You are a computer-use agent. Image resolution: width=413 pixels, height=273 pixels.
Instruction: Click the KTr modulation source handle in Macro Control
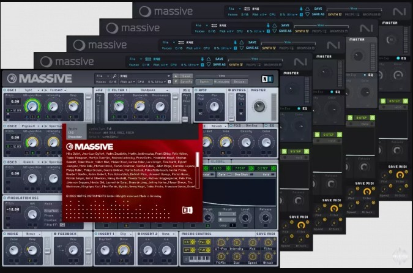190,242
